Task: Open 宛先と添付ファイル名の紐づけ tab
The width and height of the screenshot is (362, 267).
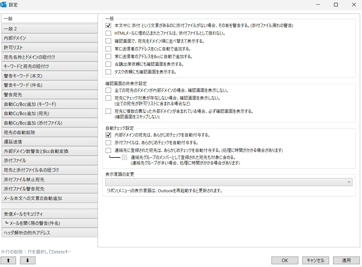Action: [x=49, y=170]
